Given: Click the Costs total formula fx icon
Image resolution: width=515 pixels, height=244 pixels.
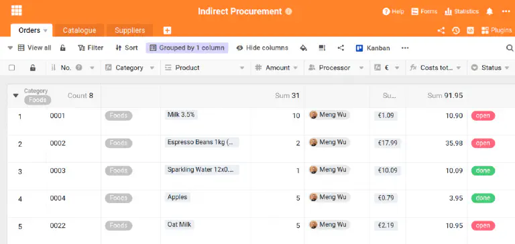Looking at the screenshot, I should [413, 68].
